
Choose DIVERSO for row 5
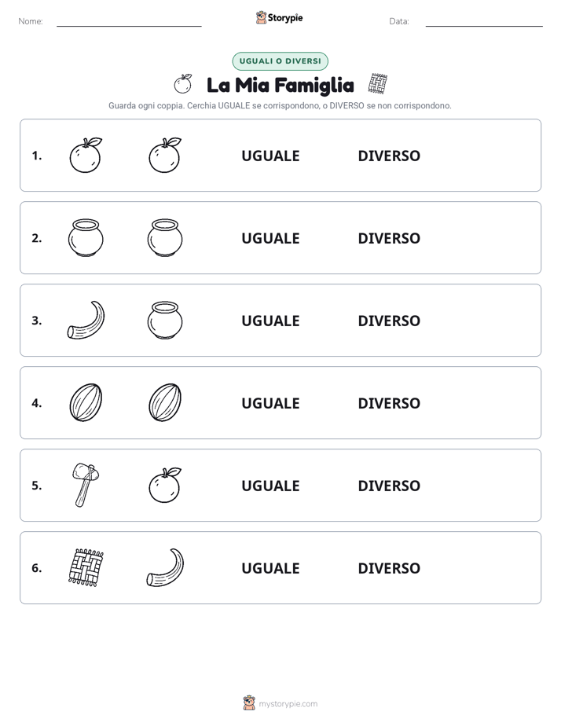point(389,486)
